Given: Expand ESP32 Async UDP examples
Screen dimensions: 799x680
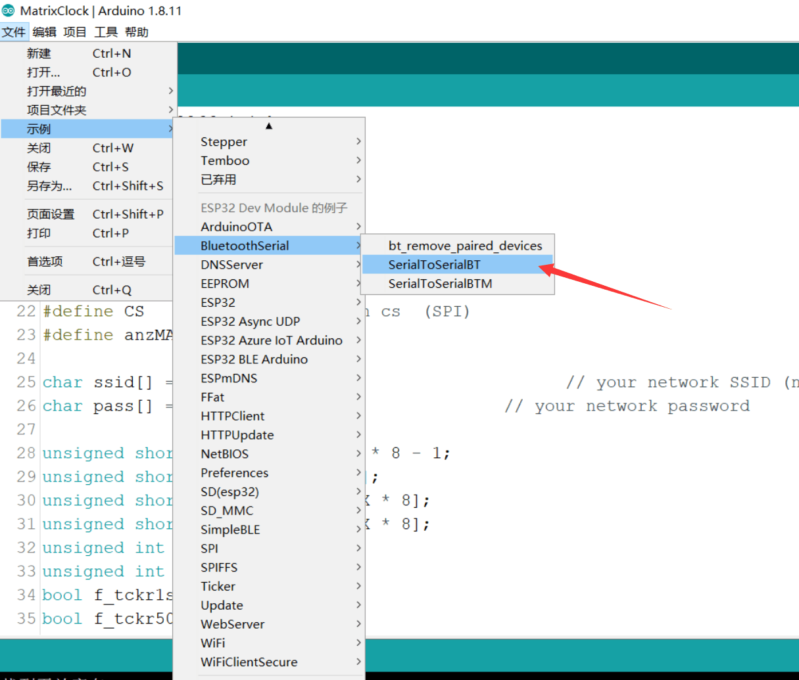Looking at the screenshot, I should (269, 321).
